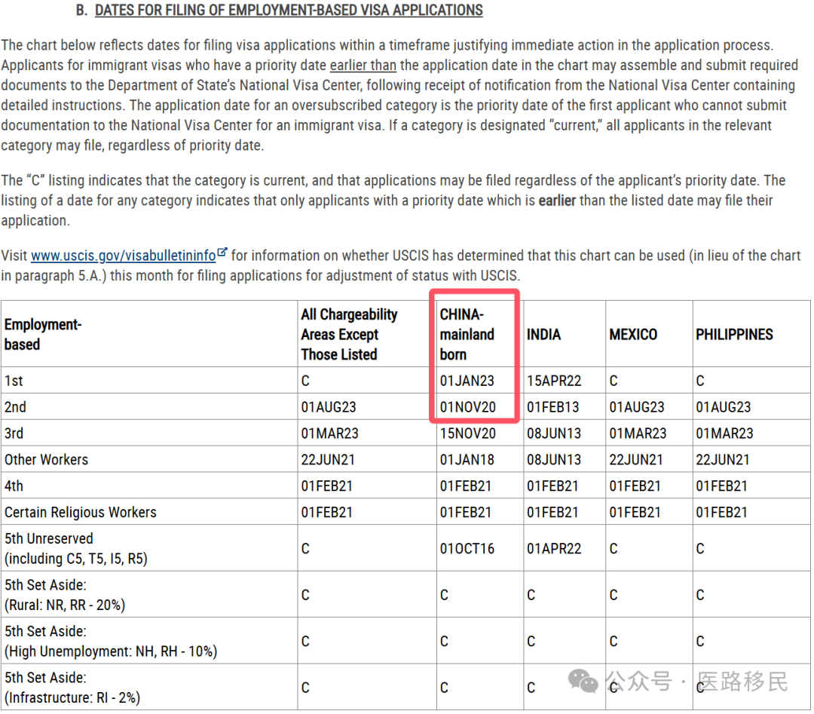
Task: Click the "C" for 1st under MEXICO
Action: point(614,381)
